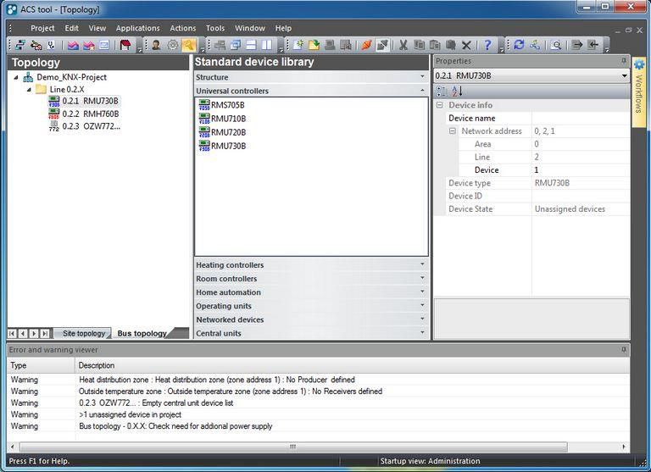Open the device selector dropdown in Properties
Screen dimensions: 651x472
coord(624,75)
